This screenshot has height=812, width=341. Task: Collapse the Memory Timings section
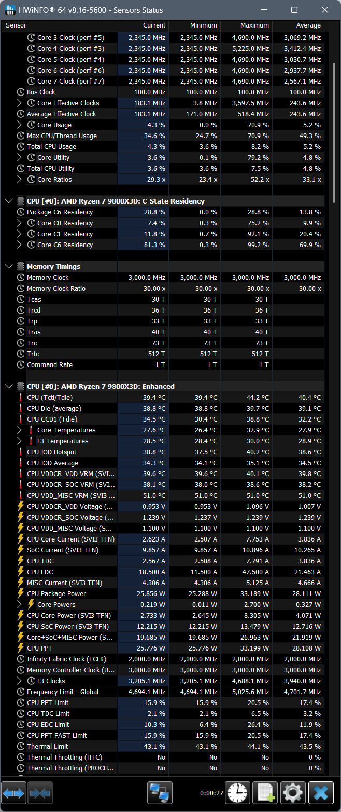point(9,266)
